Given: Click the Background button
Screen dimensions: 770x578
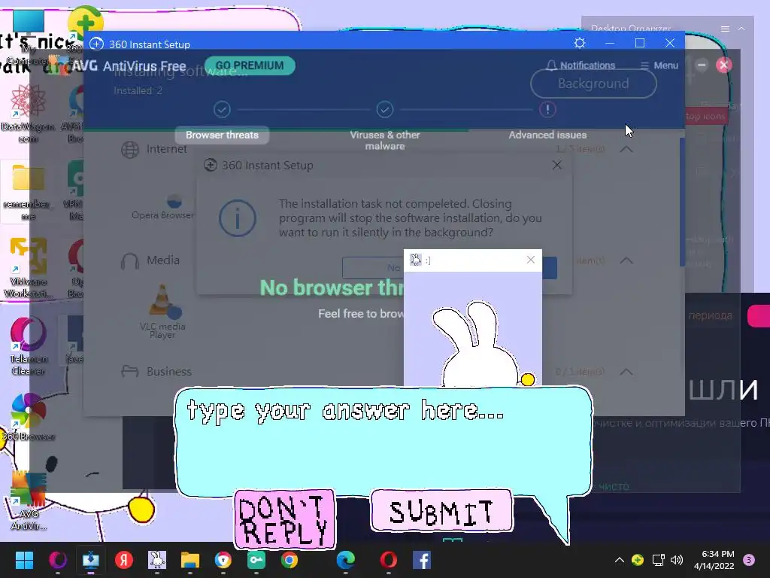Looking at the screenshot, I should pyautogui.click(x=593, y=84).
